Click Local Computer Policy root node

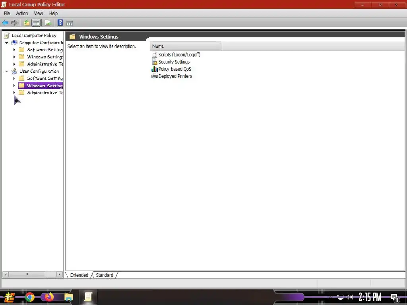point(34,35)
